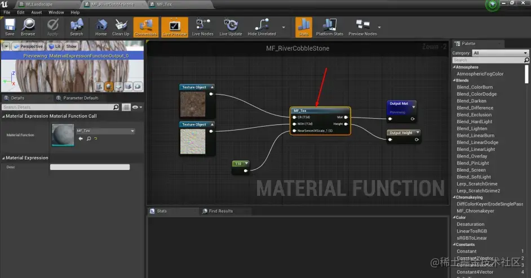
Task: Select Blend_Overlay in the palette
Action: coord(472,156)
